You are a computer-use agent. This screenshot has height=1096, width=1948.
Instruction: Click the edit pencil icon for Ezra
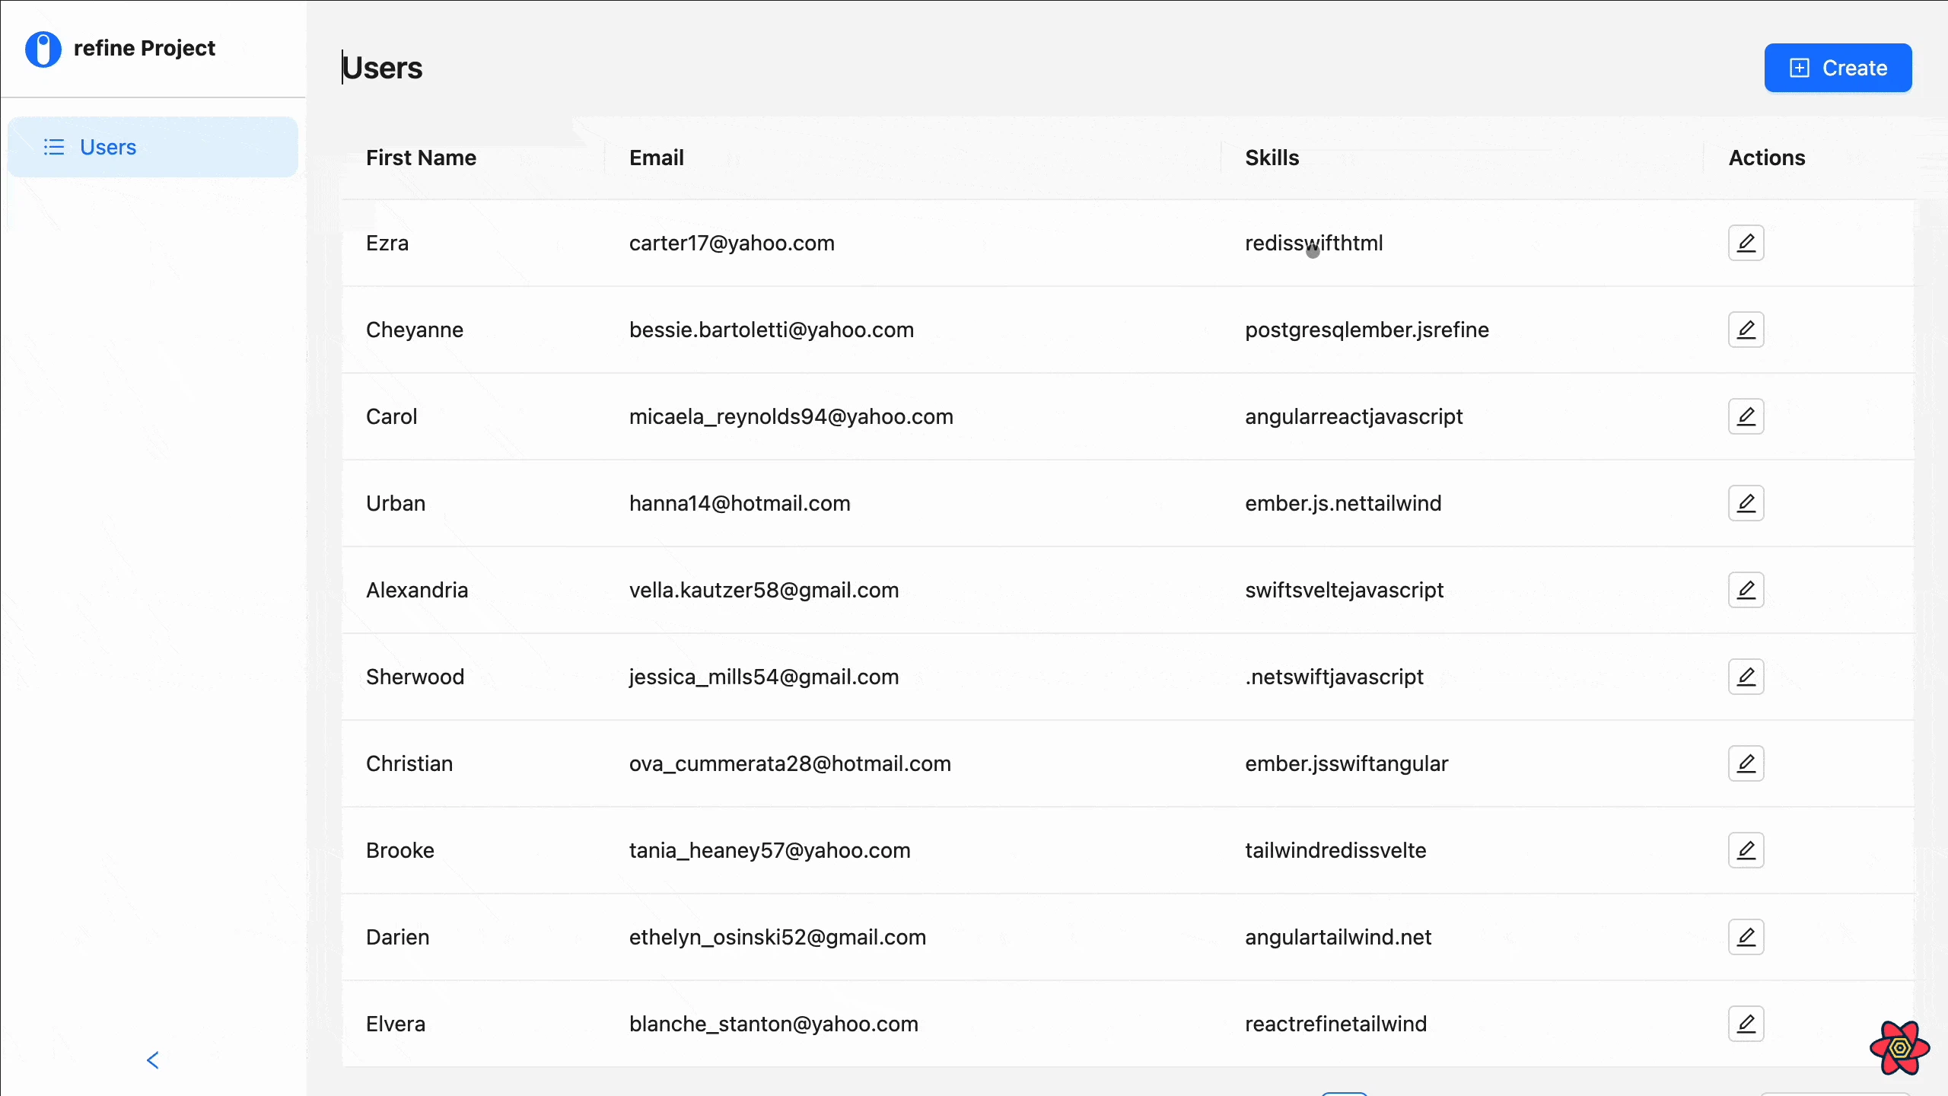[x=1746, y=243]
